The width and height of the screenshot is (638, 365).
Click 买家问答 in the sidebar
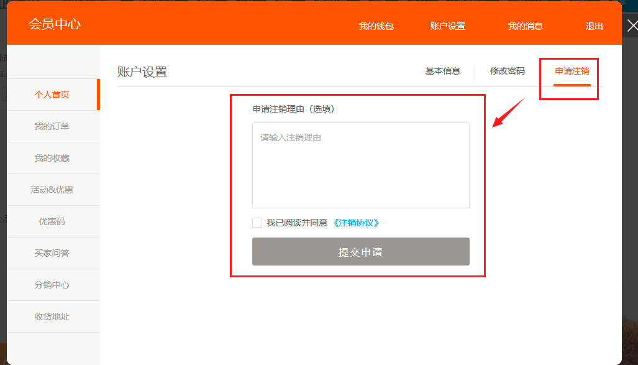52,253
